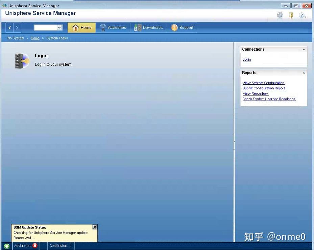
Task: Click the Advisories antenna icon in the toolbar
Action: (102, 27)
